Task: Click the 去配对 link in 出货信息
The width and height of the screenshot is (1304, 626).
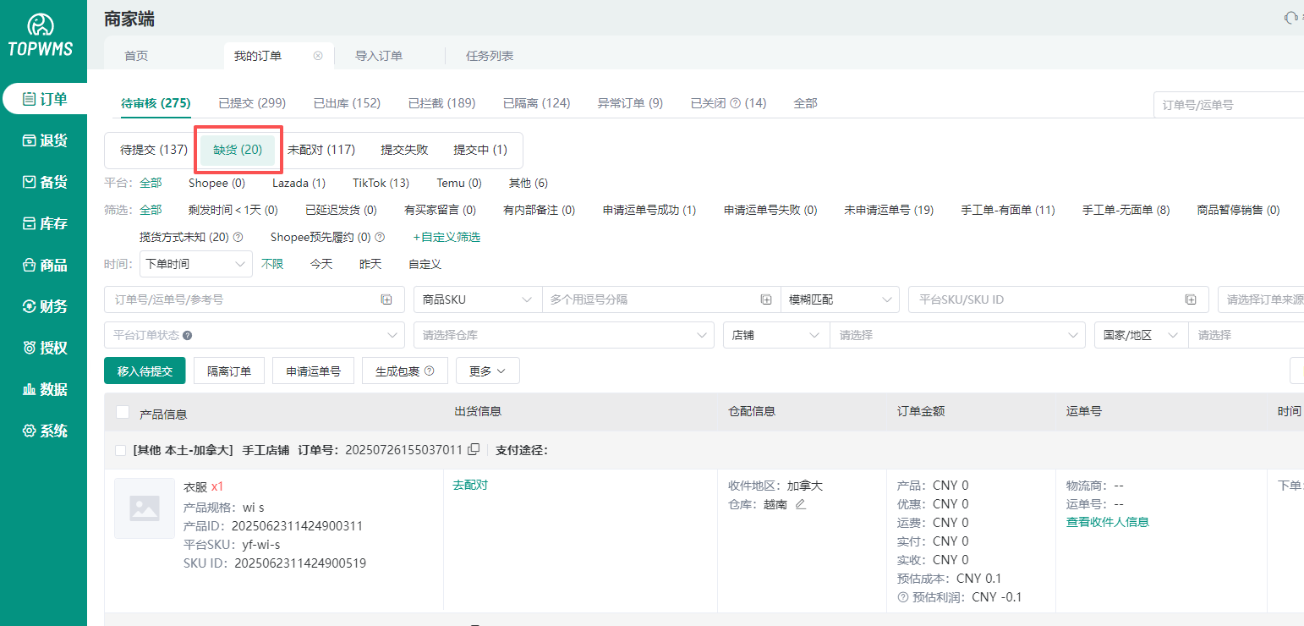Action: tap(470, 485)
